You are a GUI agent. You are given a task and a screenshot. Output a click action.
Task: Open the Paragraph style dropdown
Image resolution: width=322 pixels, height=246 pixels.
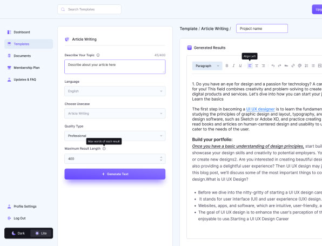(207, 66)
